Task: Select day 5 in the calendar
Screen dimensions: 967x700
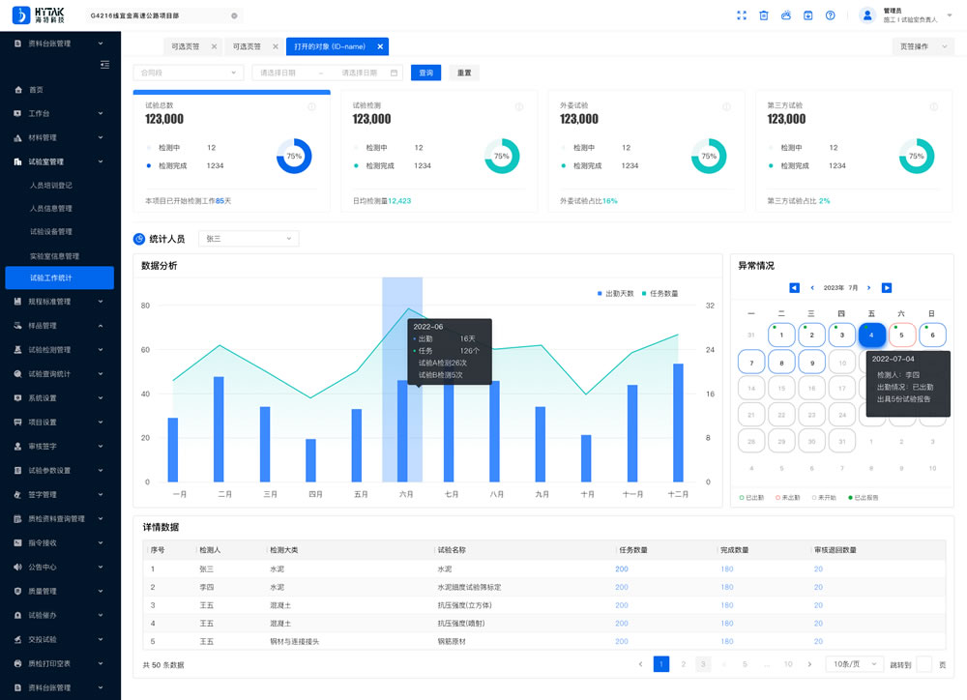Action: click(901, 335)
